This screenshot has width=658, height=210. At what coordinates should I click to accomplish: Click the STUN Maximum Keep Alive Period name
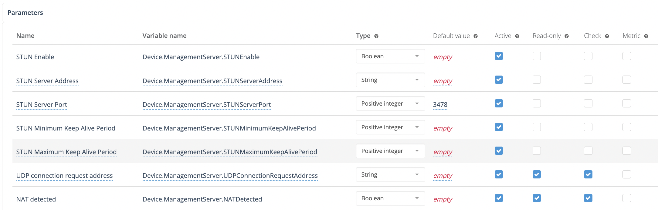(x=66, y=152)
